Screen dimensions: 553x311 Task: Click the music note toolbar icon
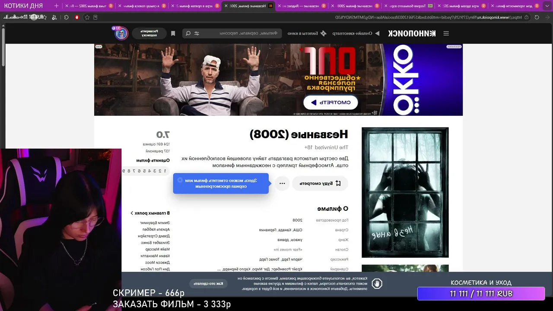(x=54, y=17)
